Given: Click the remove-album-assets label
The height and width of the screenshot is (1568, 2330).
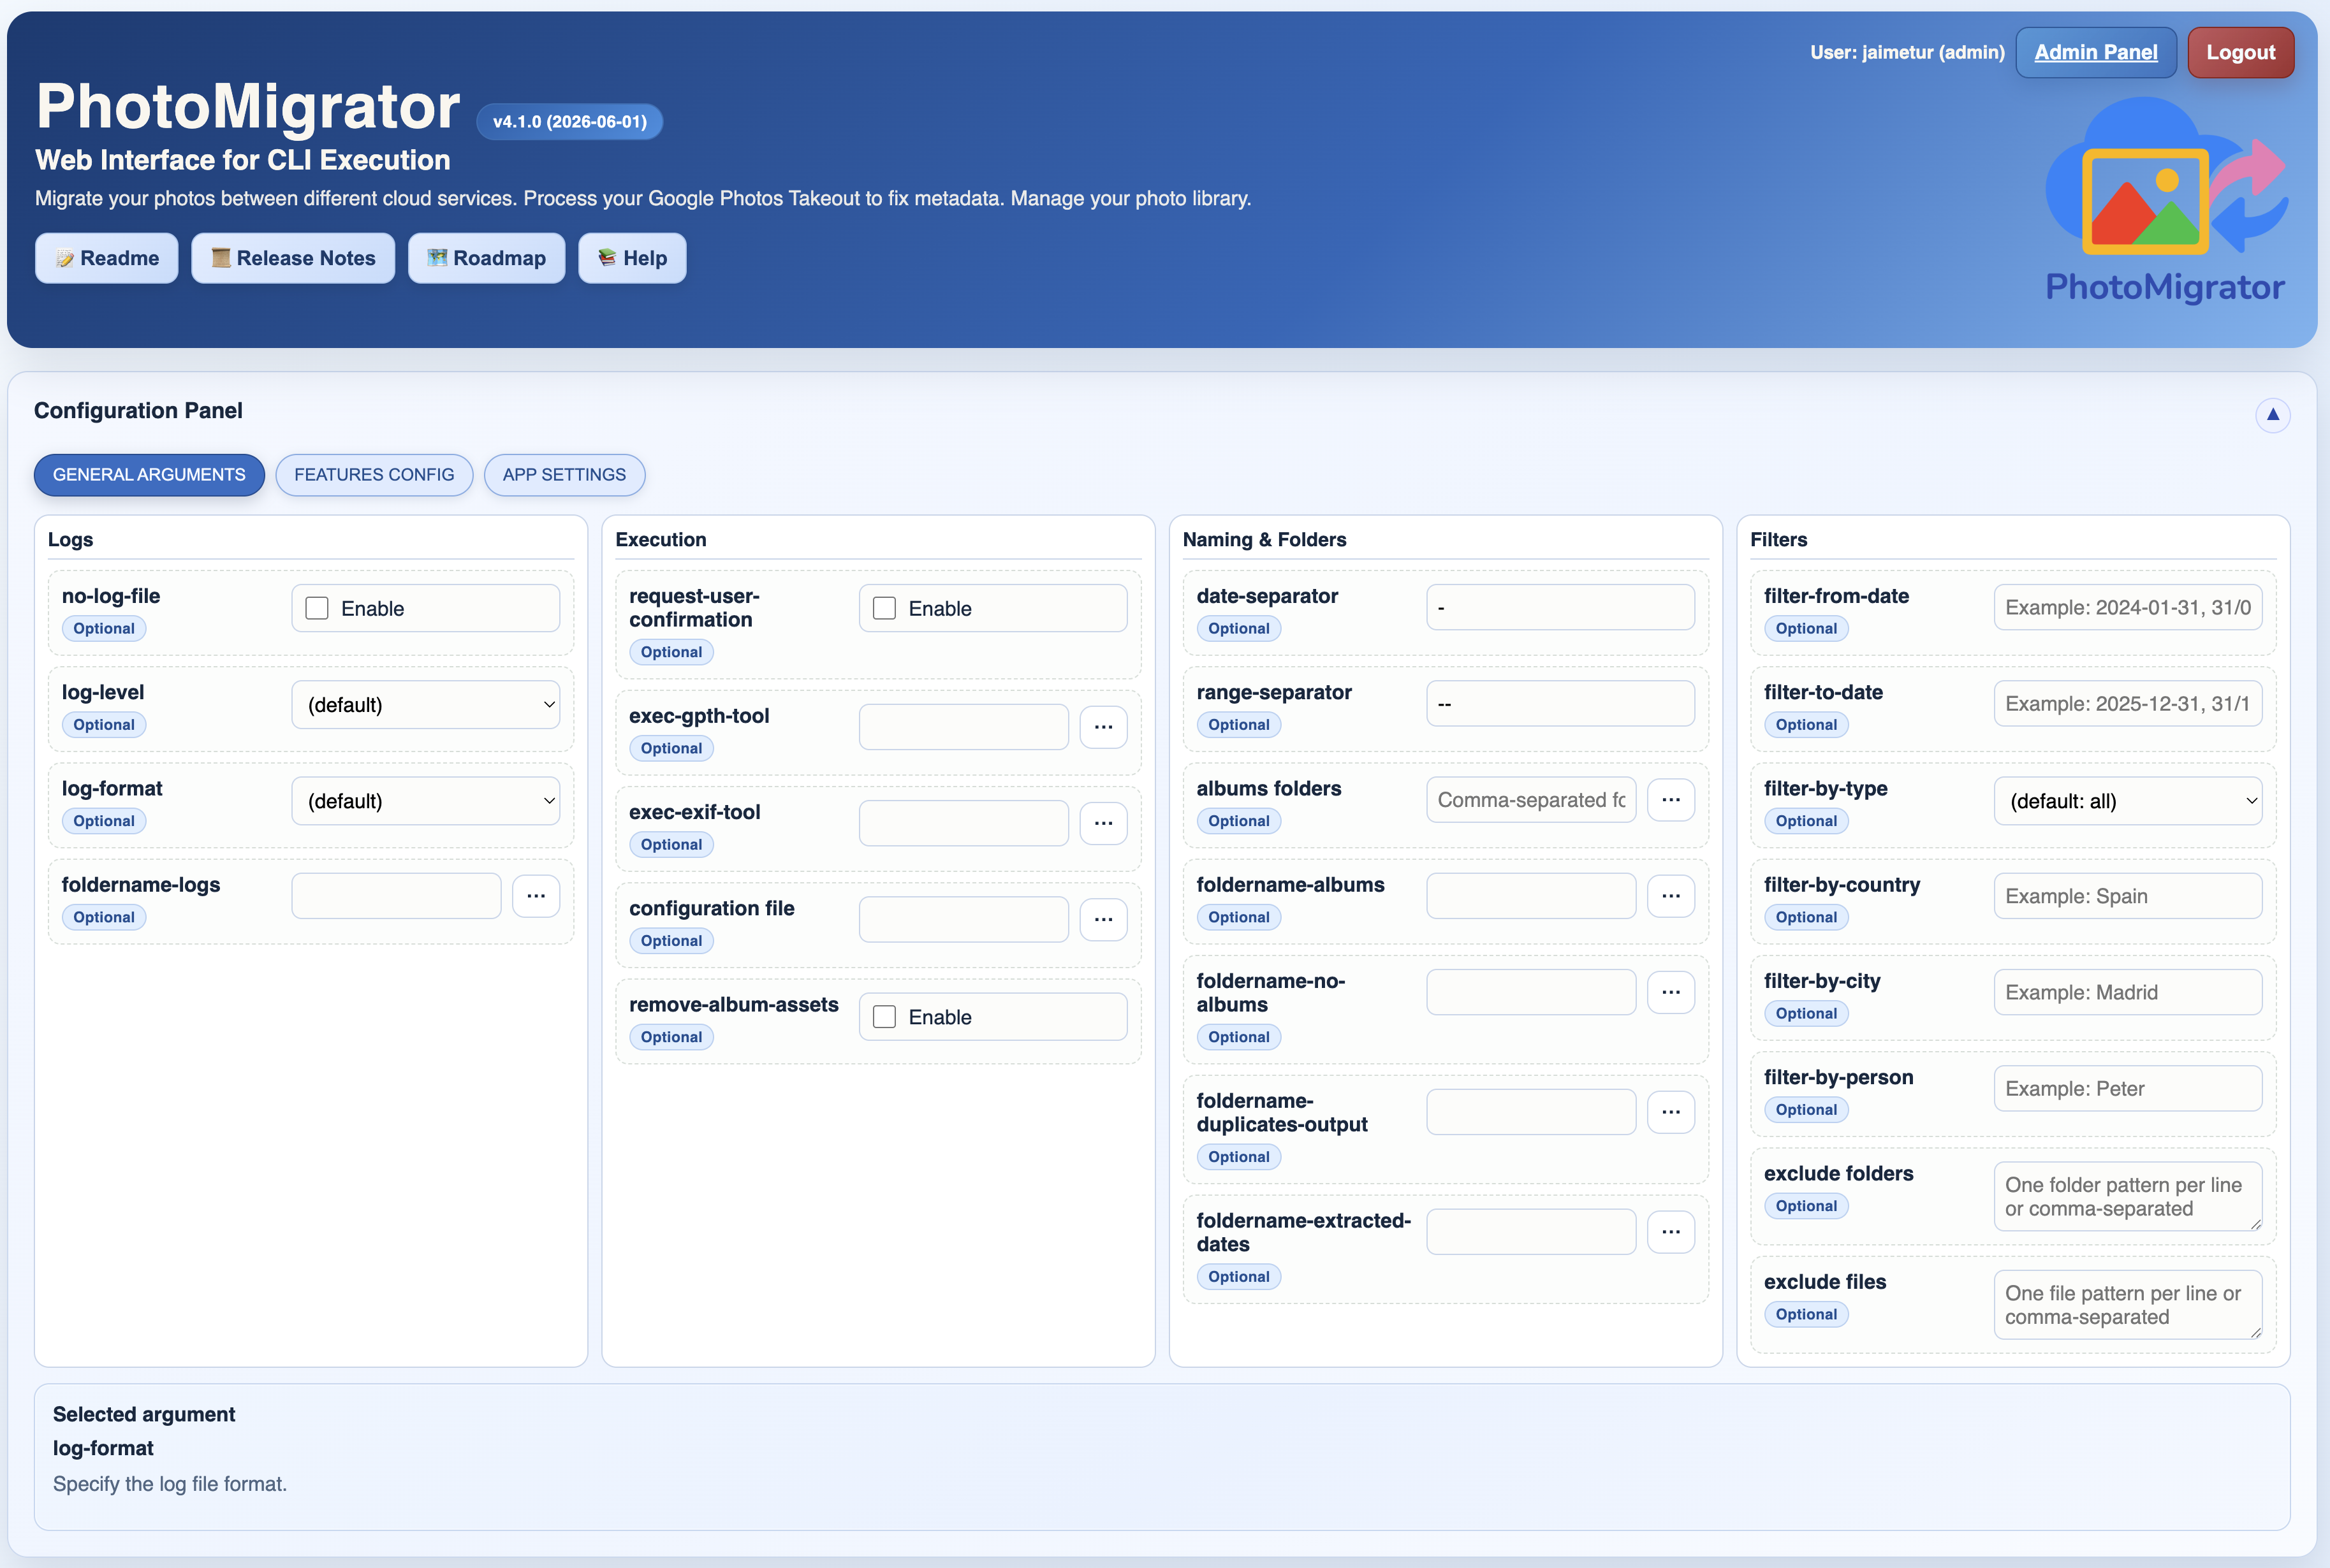Looking at the screenshot, I should pos(733,1004).
